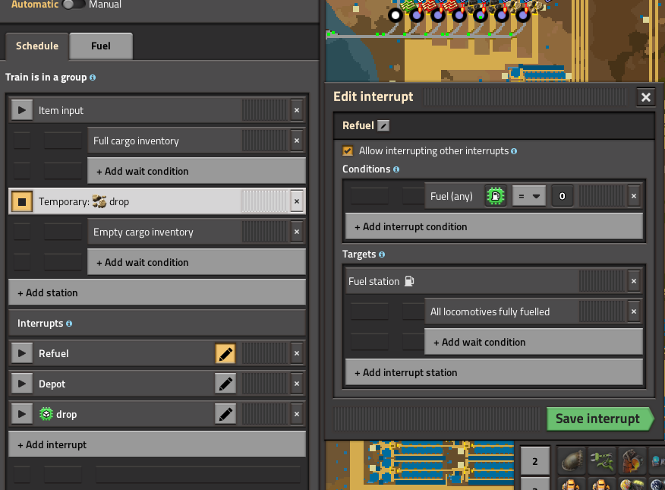Stop at the Temporary drop station
Viewport: 665px width, 490px height.
point(21,201)
